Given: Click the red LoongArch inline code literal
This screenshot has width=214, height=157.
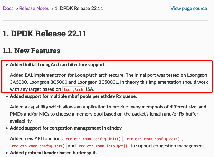Looking at the screenshot, I should (x=73, y=89).
